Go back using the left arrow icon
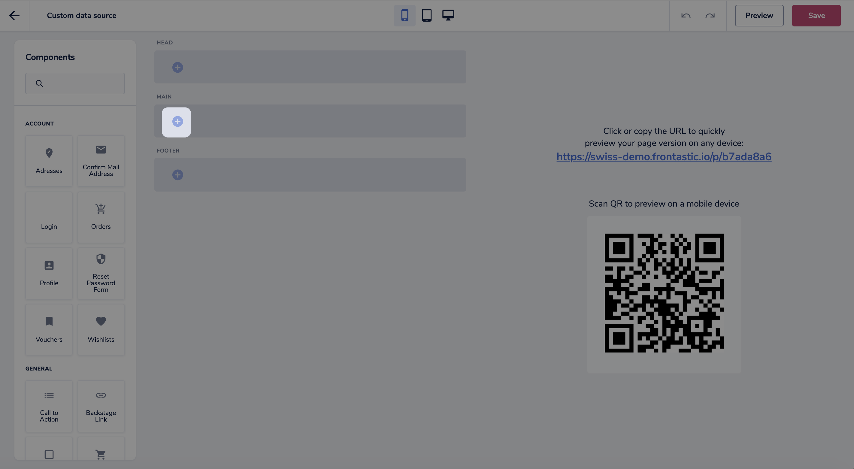The width and height of the screenshot is (854, 469). (14, 16)
